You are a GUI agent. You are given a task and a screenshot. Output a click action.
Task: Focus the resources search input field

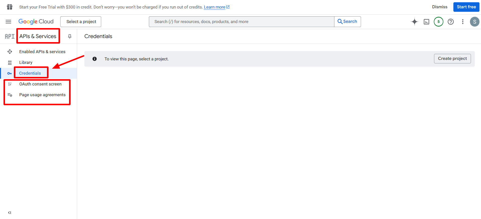[x=242, y=22]
